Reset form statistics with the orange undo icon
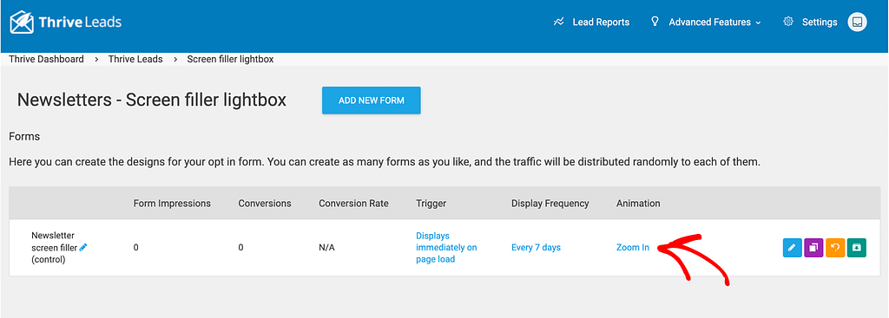The width and height of the screenshot is (889, 318). coord(835,247)
